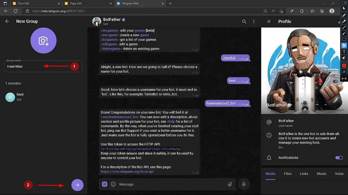Pick the red color swatch
Screen dimensions: 348x195
click(344, 66)
